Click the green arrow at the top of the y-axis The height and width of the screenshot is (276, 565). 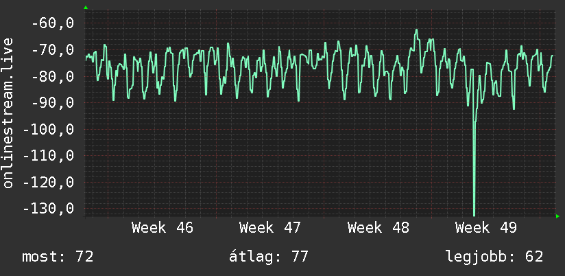[x=86, y=8]
